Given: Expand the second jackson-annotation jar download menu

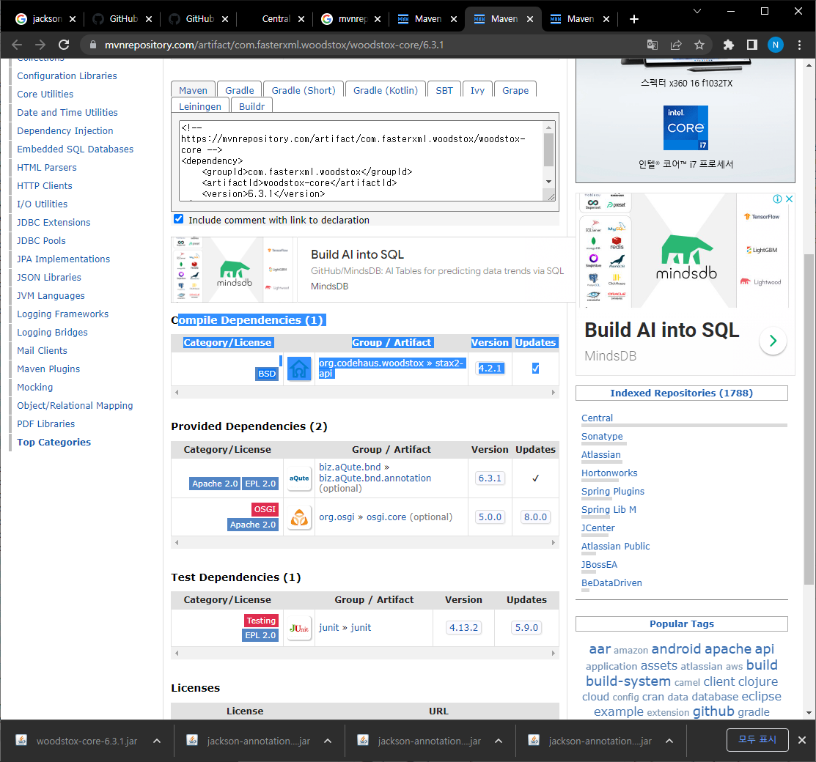Looking at the screenshot, I should point(327,741).
